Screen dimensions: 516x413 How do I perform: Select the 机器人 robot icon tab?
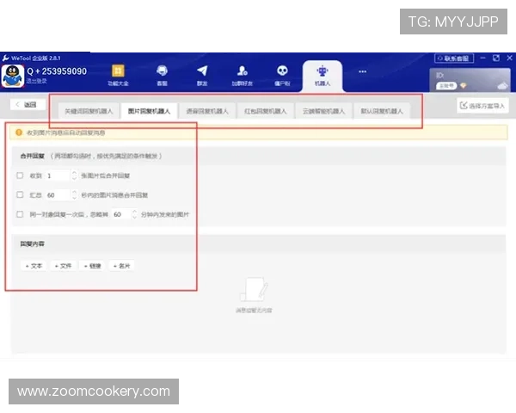click(322, 76)
